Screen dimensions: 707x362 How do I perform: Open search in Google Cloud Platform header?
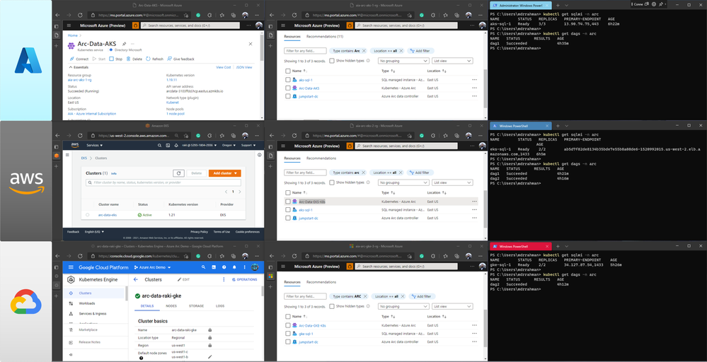(203, 267)
